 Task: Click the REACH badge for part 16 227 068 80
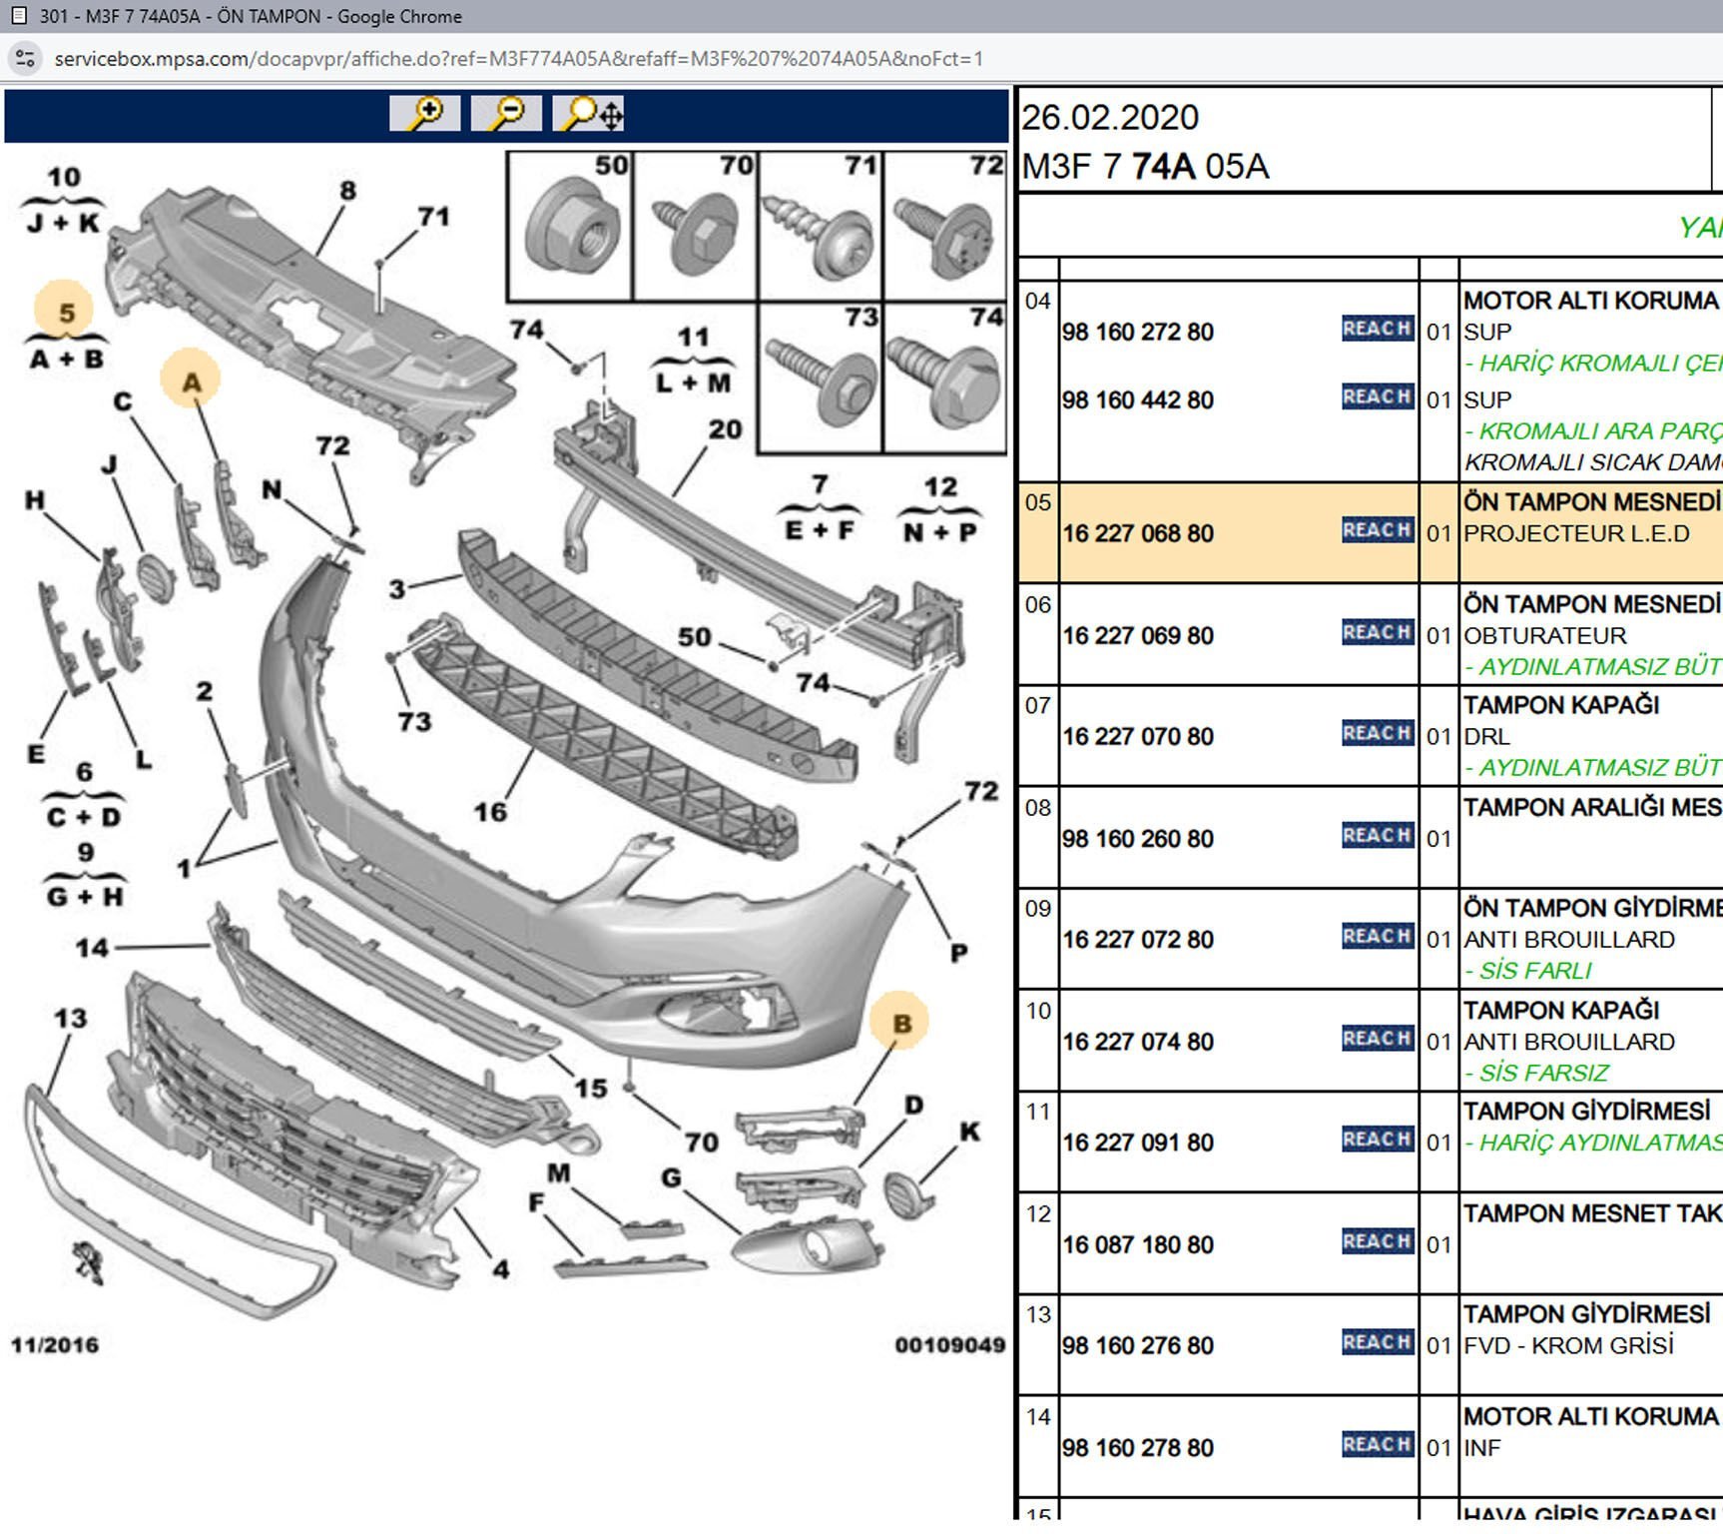point(1377,530)
